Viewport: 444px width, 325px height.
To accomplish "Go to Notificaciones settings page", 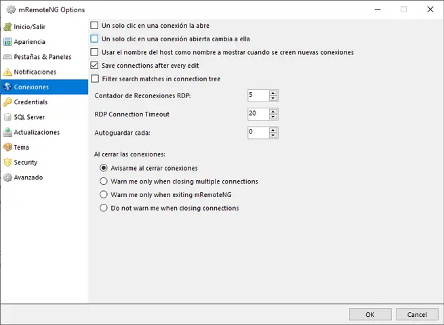I will point(44,72).
